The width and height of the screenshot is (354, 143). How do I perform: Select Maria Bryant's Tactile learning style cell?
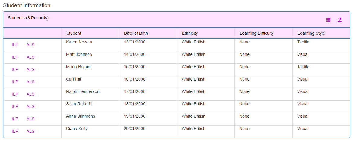pos(321,69)
